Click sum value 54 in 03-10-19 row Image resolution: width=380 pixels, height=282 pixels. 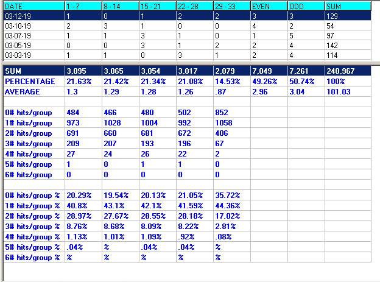[x=330, y=26]
